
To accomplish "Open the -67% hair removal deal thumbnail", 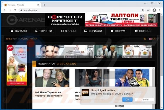I will tap(79, 51).
